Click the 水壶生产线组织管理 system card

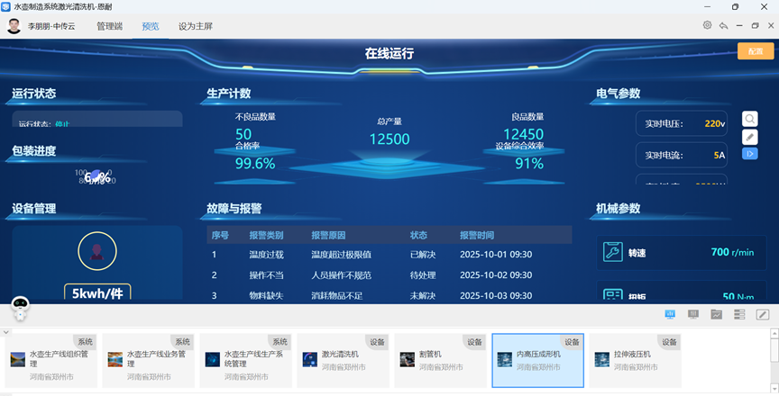pos(51,360)
